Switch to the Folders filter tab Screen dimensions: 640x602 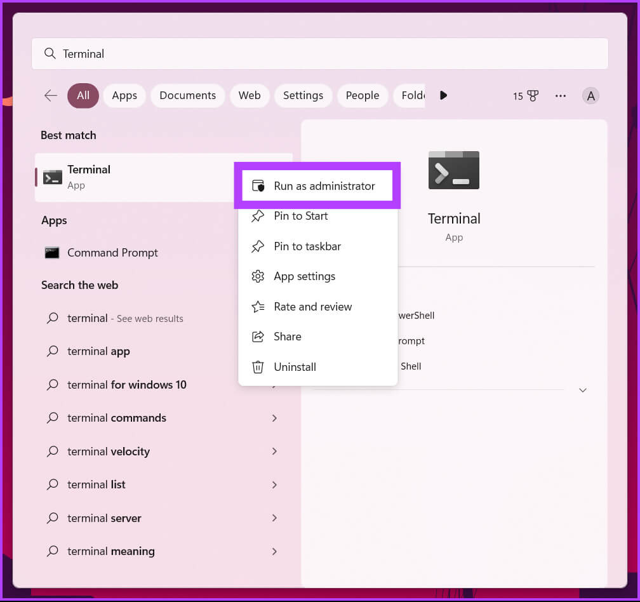point(410,95)
